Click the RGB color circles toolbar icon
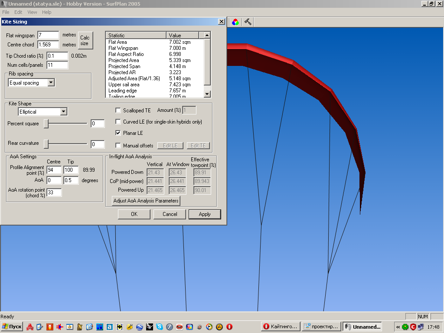444x333 pixels. pyautogui.click(x=235, y=22)
